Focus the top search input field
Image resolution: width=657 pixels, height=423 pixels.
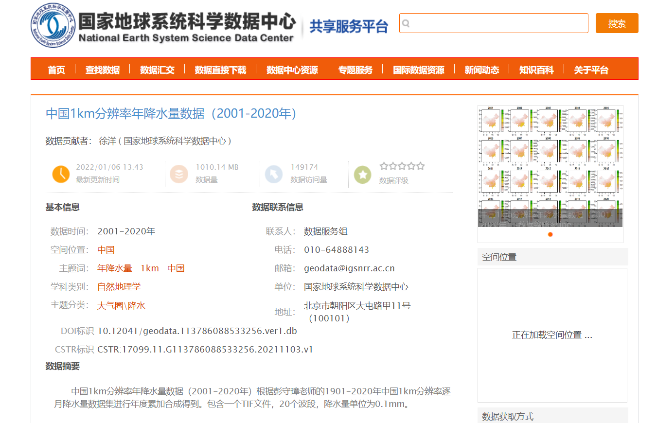click(494, 23)
